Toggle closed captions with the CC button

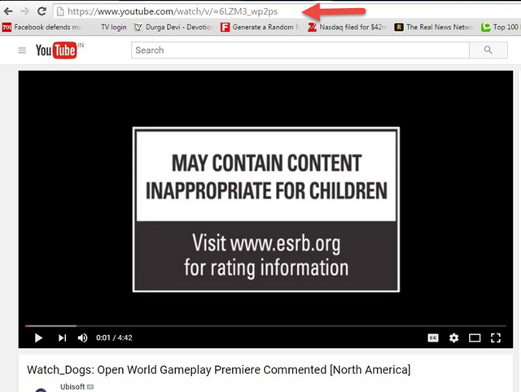pyautogui.click(x=433, y=338)
